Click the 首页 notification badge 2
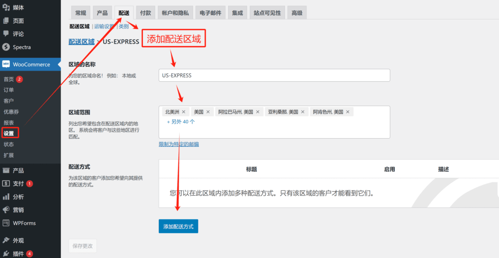The height and width of the screenshot is (258, 499). [x=19, y=79]
